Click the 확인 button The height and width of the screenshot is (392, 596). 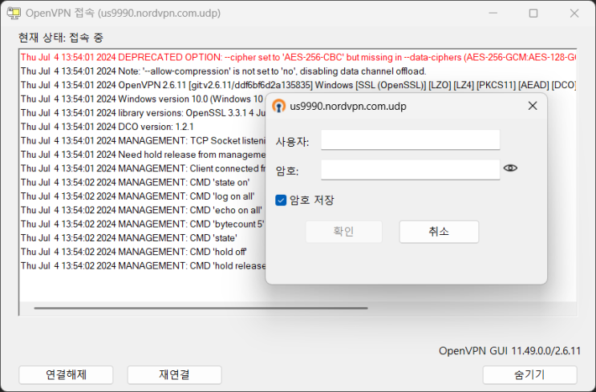[x=343, y=232]
